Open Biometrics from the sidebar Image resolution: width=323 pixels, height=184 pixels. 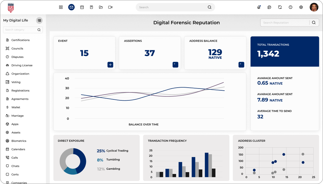19,141
